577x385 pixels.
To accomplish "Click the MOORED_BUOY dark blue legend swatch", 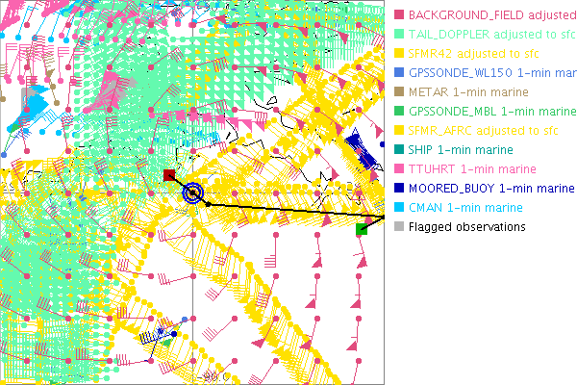I will click(399, 189).
